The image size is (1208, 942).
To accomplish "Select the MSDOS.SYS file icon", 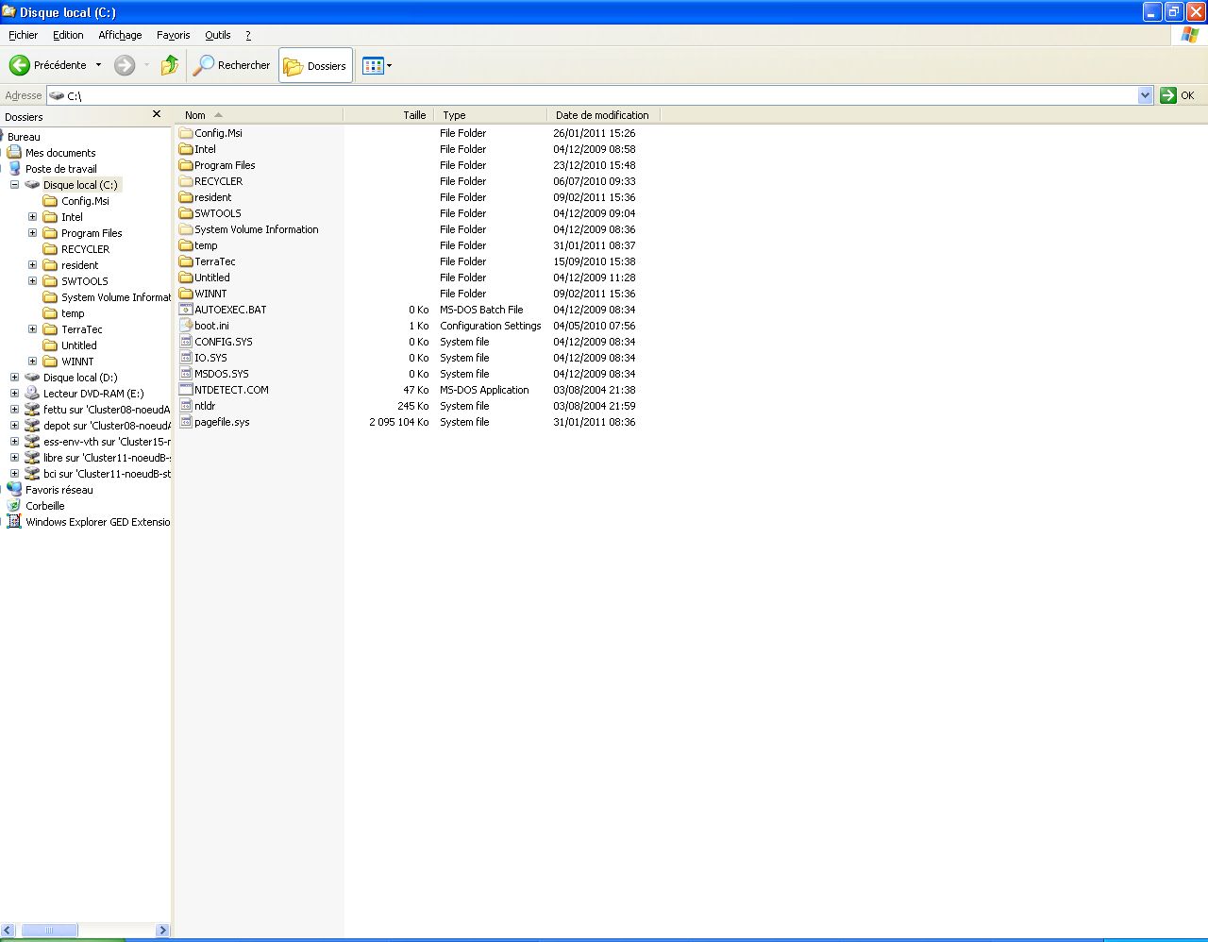I will 186,374.
